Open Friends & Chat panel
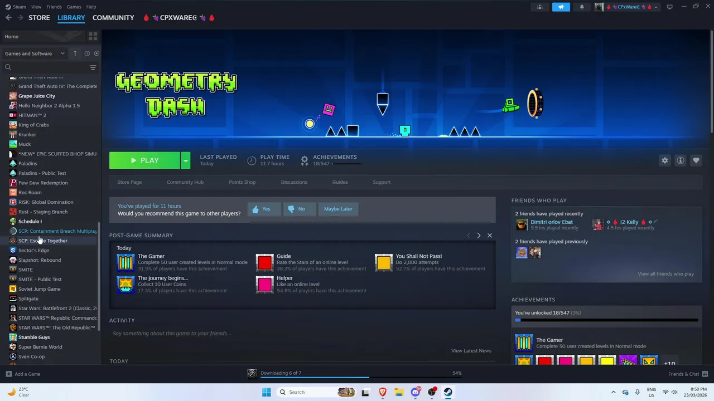The image size is (714, 401). 688,374
